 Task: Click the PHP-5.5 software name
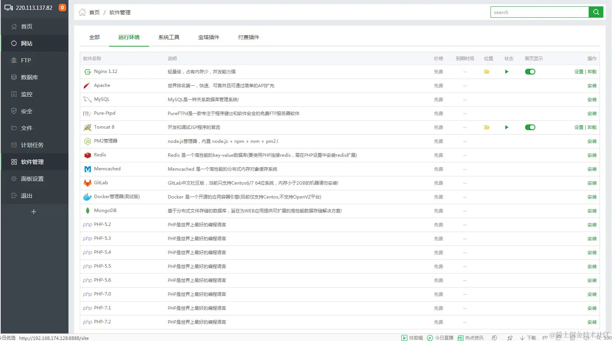pos(102,266)
